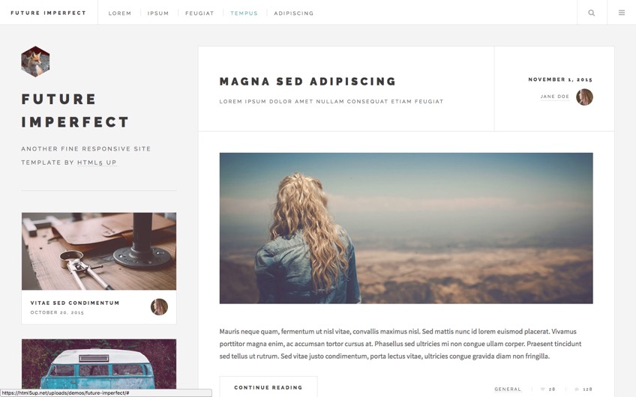Select the Lorem nav item
The image size is (636, 397).
coord(120,13)
